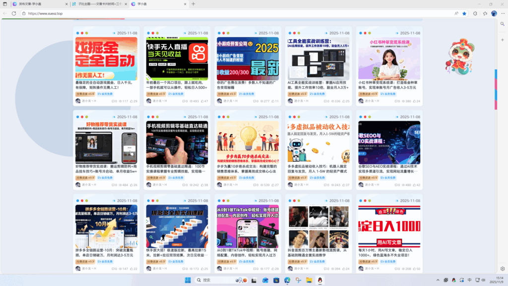Open the new tab plus button

tap(193, 4)
